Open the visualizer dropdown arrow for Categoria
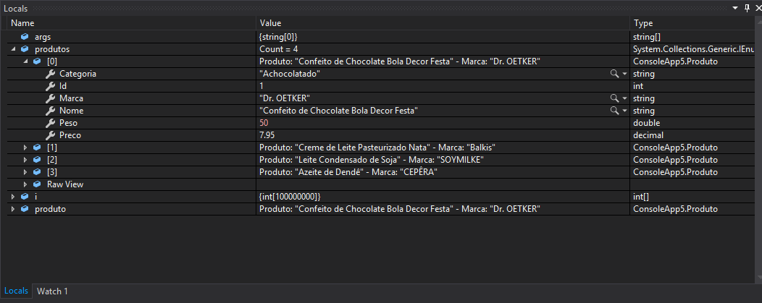The width and height of the screenshot is (762, 303). (x=624, y=74)
